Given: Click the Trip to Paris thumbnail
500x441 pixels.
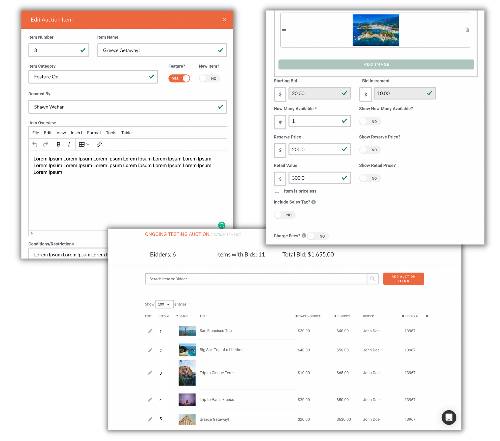Looking at the screenshot, I should point(187,400).
